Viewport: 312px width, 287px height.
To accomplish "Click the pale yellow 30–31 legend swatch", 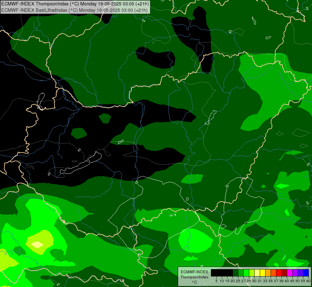I will pos(257,273).
